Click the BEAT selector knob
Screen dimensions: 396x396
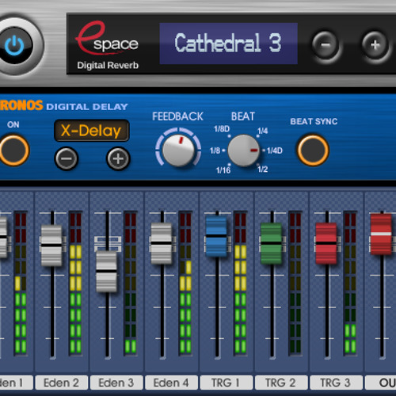click(243, 150)
